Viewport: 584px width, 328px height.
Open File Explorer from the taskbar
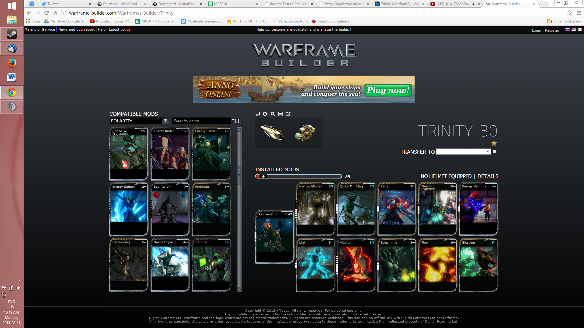pos(12,20)
